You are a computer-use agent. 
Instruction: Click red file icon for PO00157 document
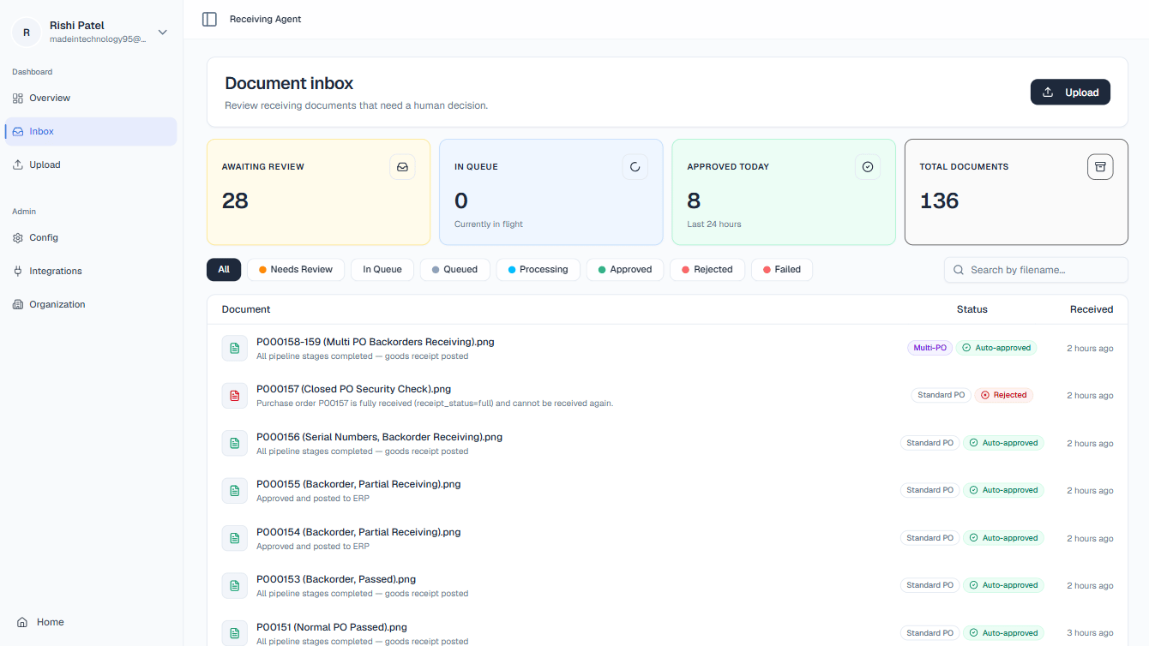[234, 396]
